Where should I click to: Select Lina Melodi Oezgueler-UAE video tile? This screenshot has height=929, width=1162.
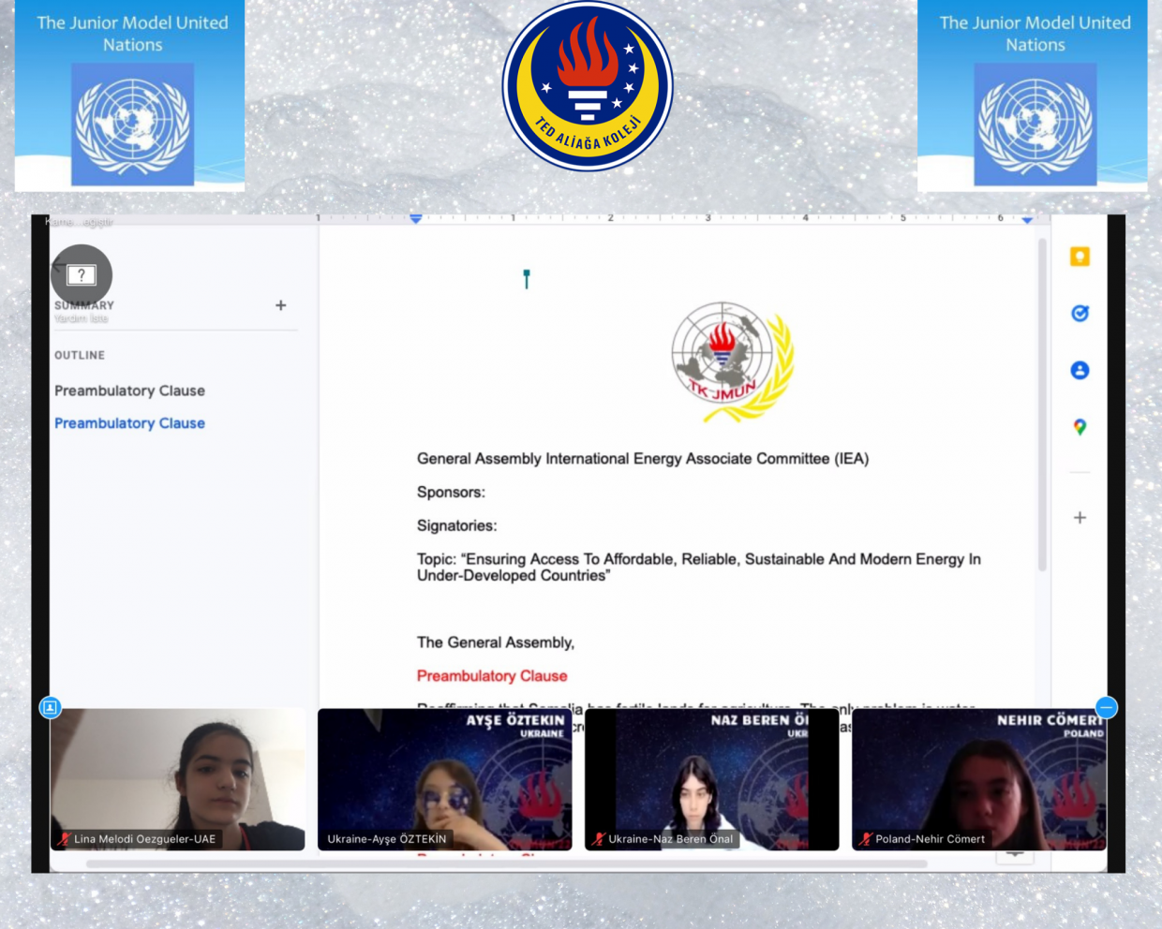[178, 779]
